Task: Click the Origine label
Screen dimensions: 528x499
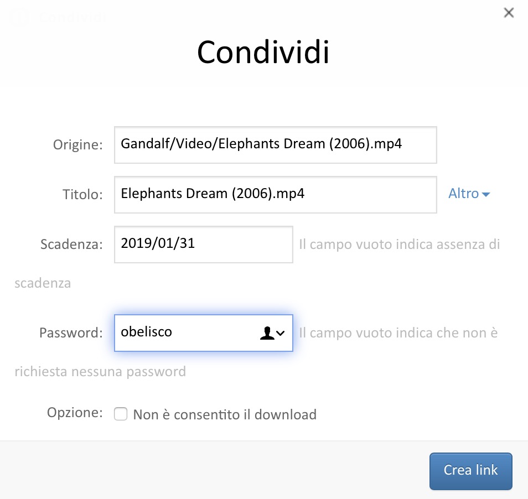Action: pyautogui.click(x=78, y=145)
